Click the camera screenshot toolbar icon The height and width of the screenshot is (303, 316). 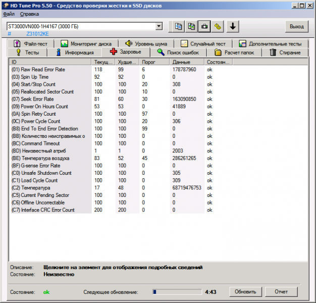pyautogui.click(x=205, y=26)
